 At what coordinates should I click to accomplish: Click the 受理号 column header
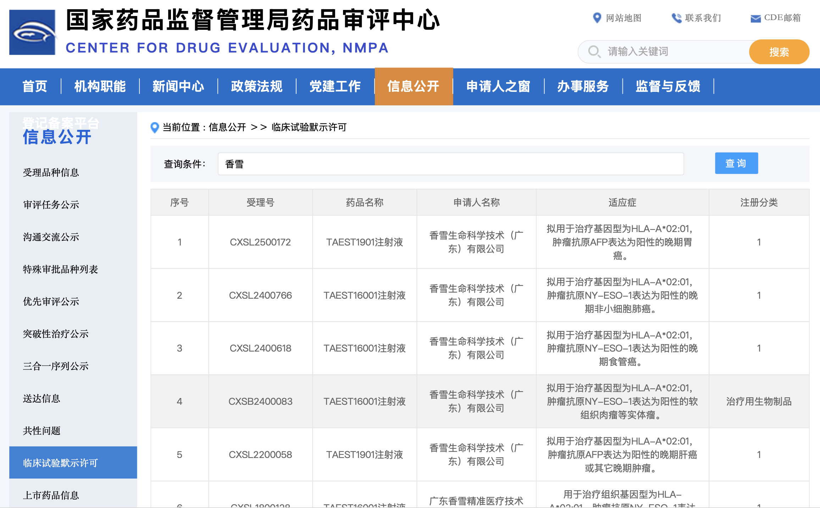click(260, 203)
